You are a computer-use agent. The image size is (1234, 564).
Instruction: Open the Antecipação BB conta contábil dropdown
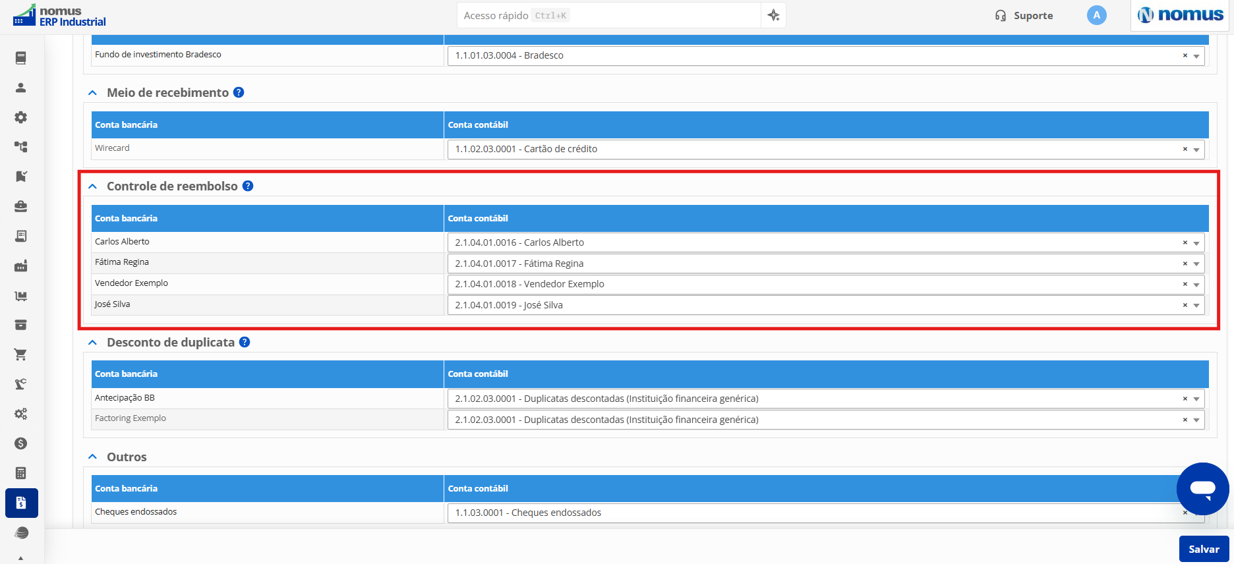click(x=1196, y=399)
